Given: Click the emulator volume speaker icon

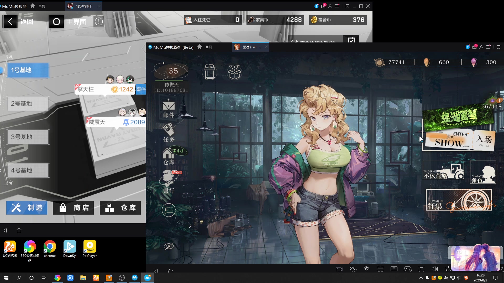Looking at the screenshot, I should pos(435,269).
